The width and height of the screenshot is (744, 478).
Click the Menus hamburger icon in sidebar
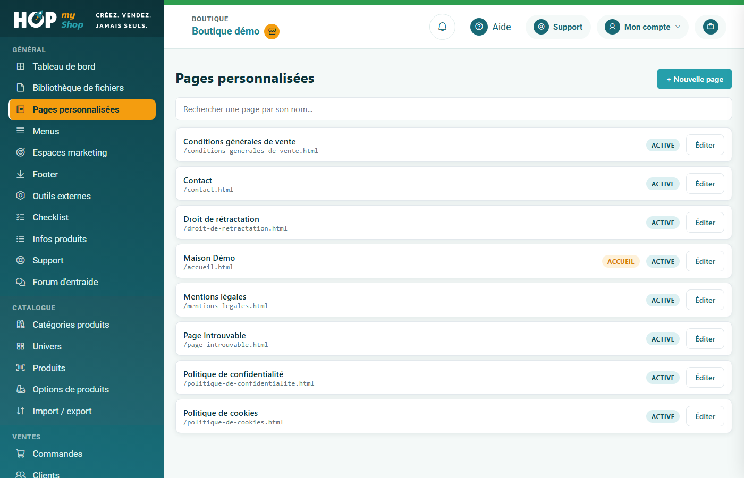[x=21, y=131]
